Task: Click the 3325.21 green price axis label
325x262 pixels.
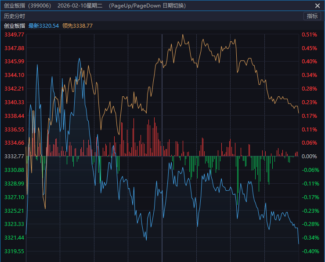Action: (14, 211)
